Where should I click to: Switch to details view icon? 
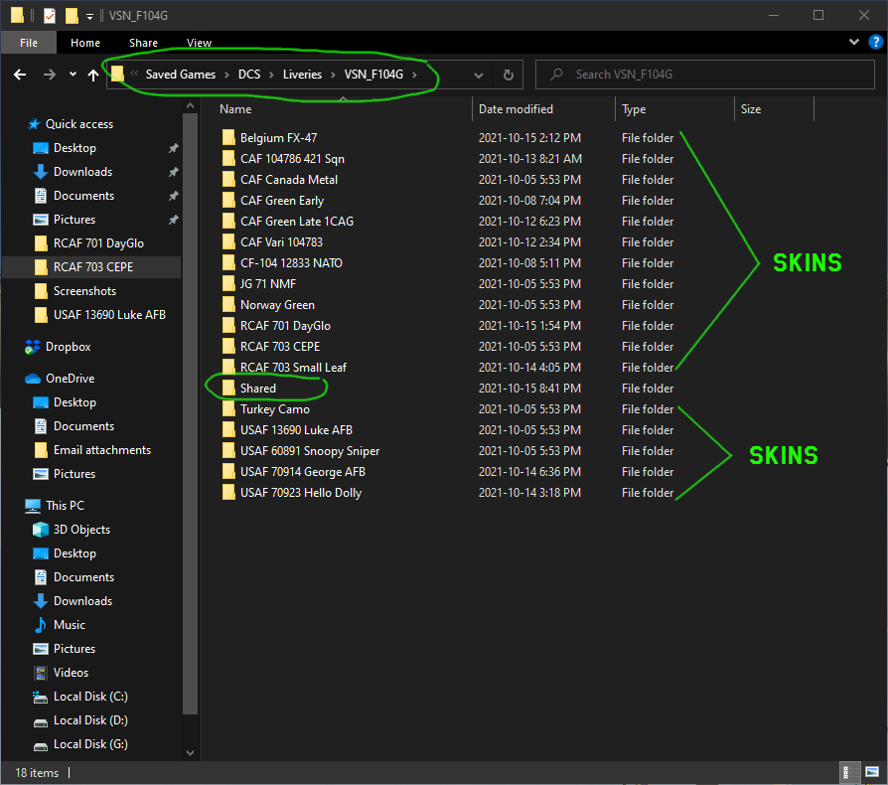coord(852,773)
